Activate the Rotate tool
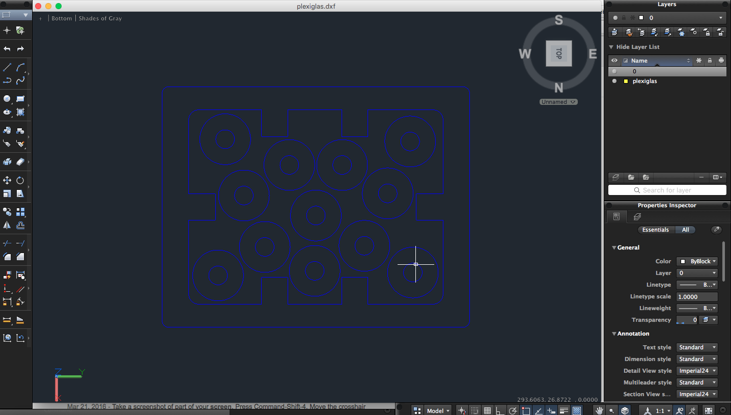 pos(20,180)
